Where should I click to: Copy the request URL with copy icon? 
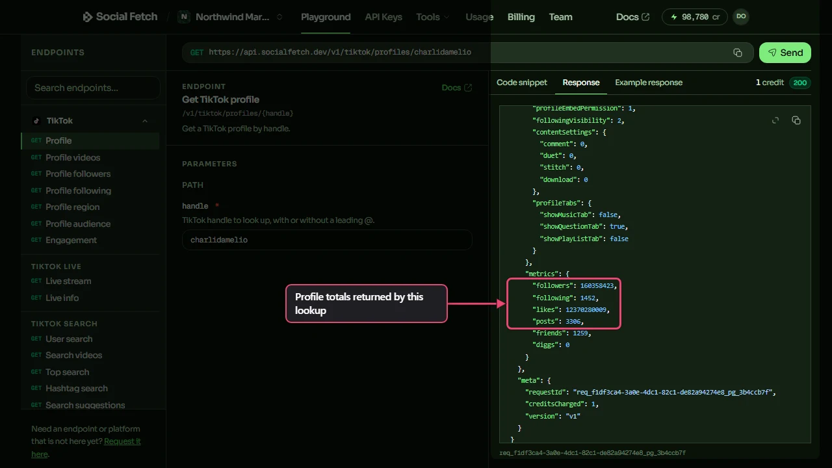click(x=738, y=53)
